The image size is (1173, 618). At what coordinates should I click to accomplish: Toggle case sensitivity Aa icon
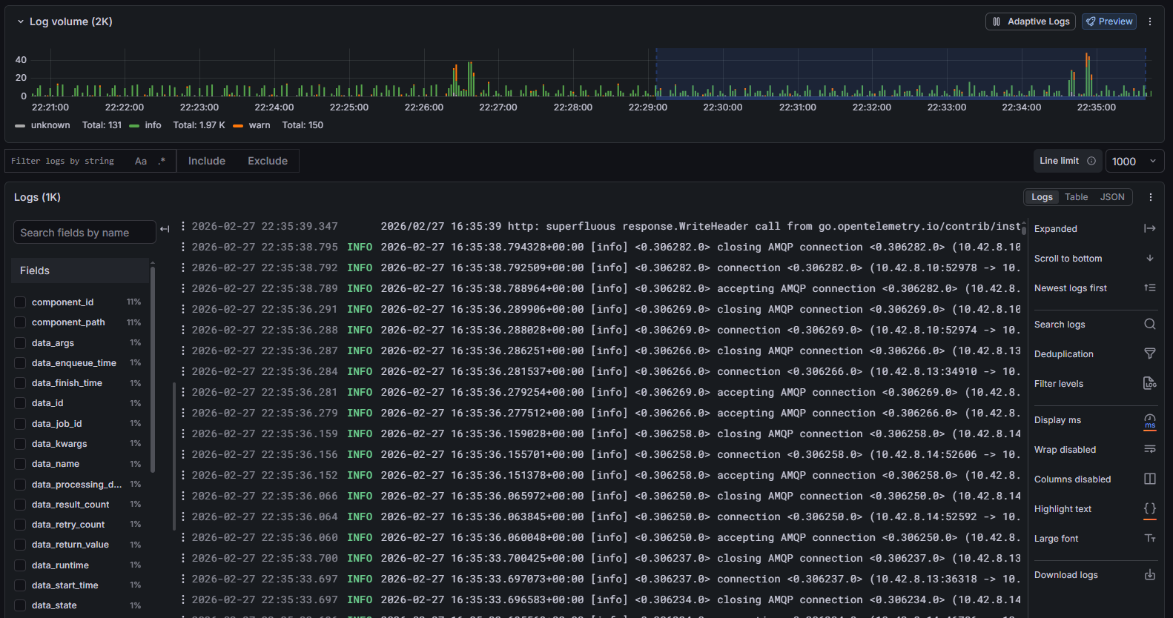coord(141,161)
